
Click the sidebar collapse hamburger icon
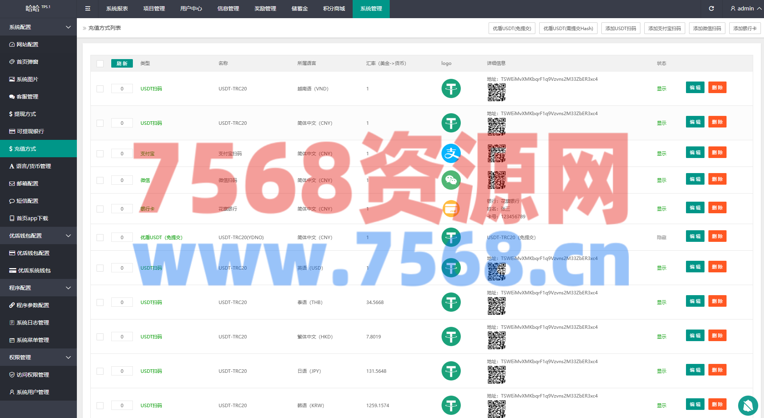88,8
